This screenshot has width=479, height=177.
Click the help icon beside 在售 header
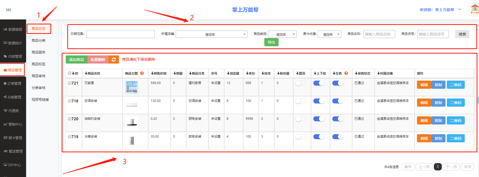[x=346, y=73]
